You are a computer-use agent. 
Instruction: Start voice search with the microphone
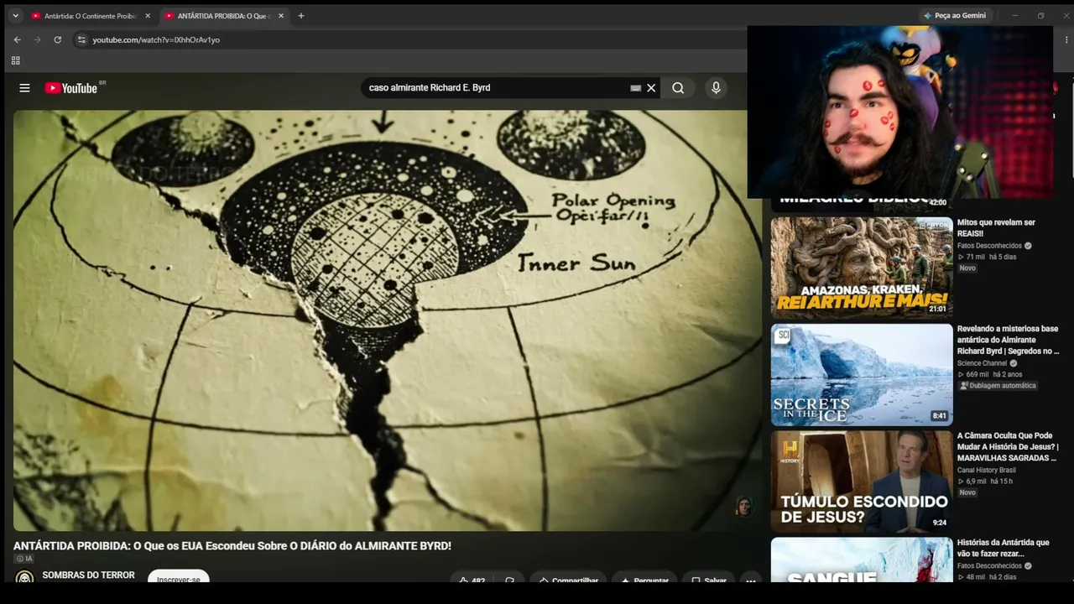click(x=716, y=88)
